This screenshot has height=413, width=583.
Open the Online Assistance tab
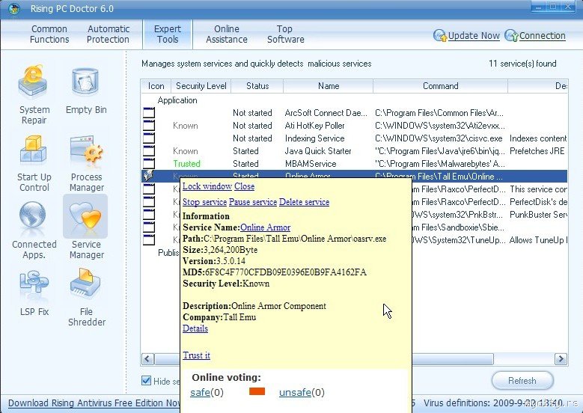227,34
